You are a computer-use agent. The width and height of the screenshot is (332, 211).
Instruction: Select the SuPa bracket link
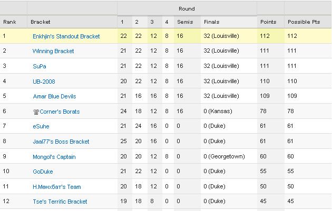coord(39,66)
